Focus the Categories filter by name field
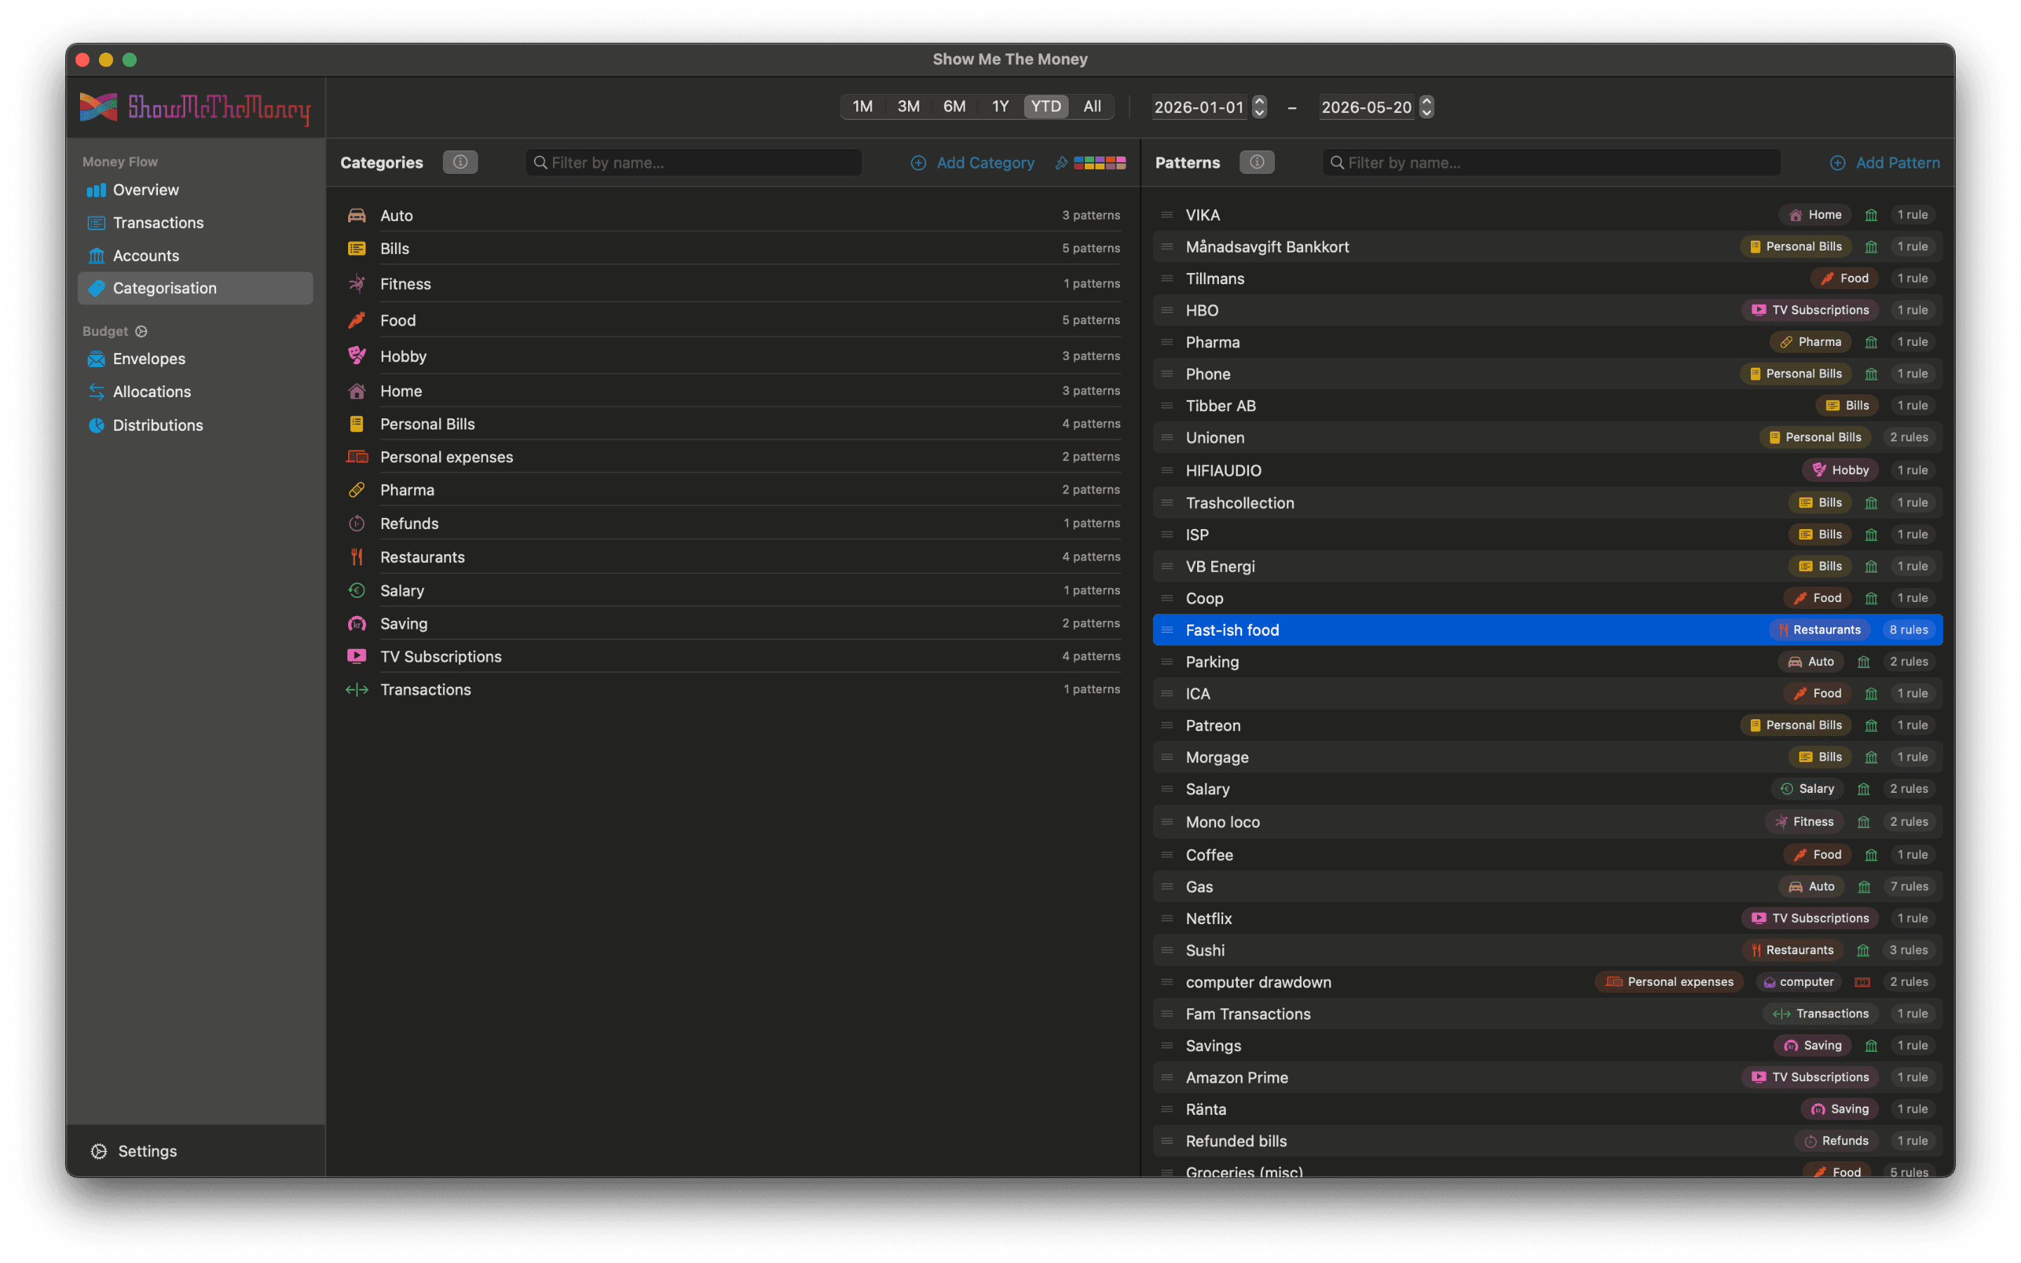 [x=694, y=162]
